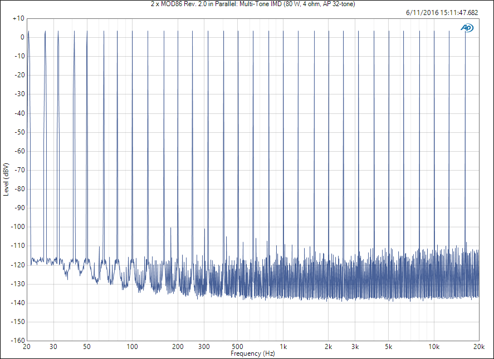Screen dimensions: 494x359
Task: Click the -30 level axis tick label
Action: (19, 94)
